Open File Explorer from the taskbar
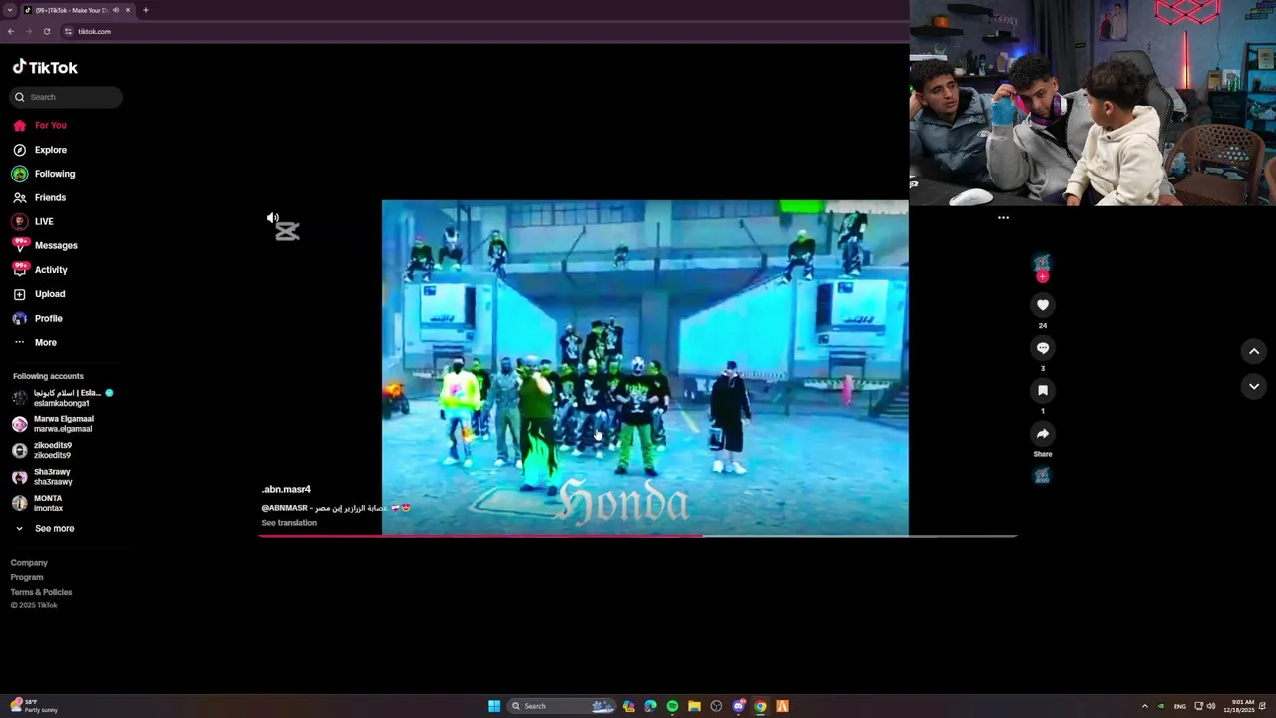1276x718 pixels. tap(694, 706)
